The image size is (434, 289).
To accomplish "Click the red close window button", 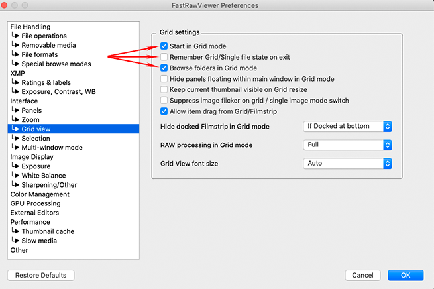I will tap(9, 5).
